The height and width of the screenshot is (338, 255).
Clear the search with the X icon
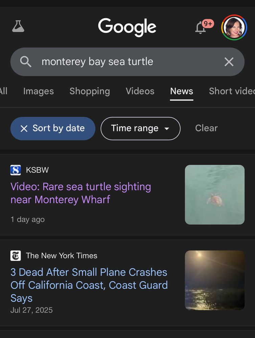[229, 62]
